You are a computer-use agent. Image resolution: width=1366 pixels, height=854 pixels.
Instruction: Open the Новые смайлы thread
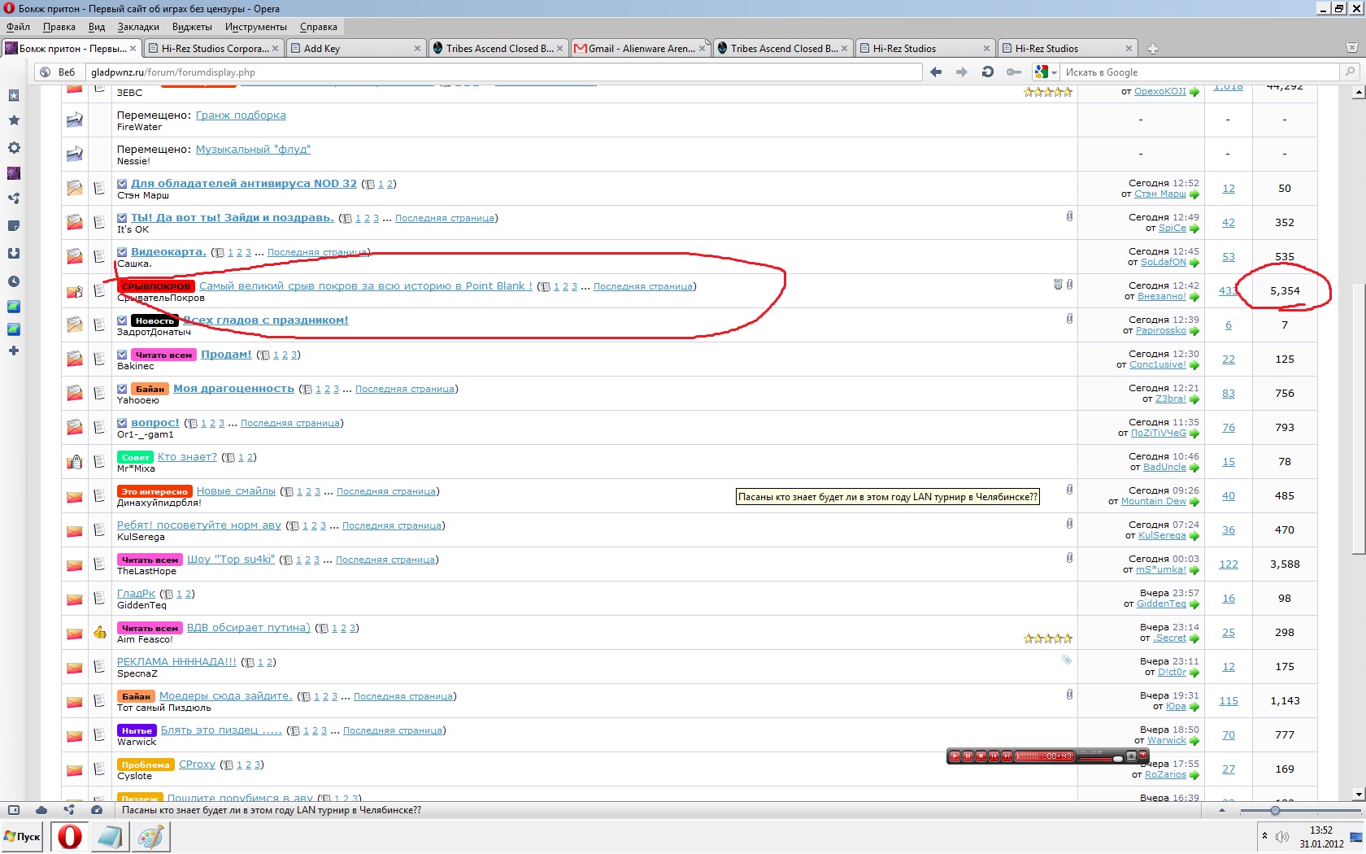(x=236, y=491)
